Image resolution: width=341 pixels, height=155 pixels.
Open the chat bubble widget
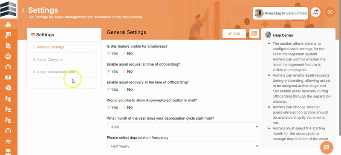click(327, 148)
